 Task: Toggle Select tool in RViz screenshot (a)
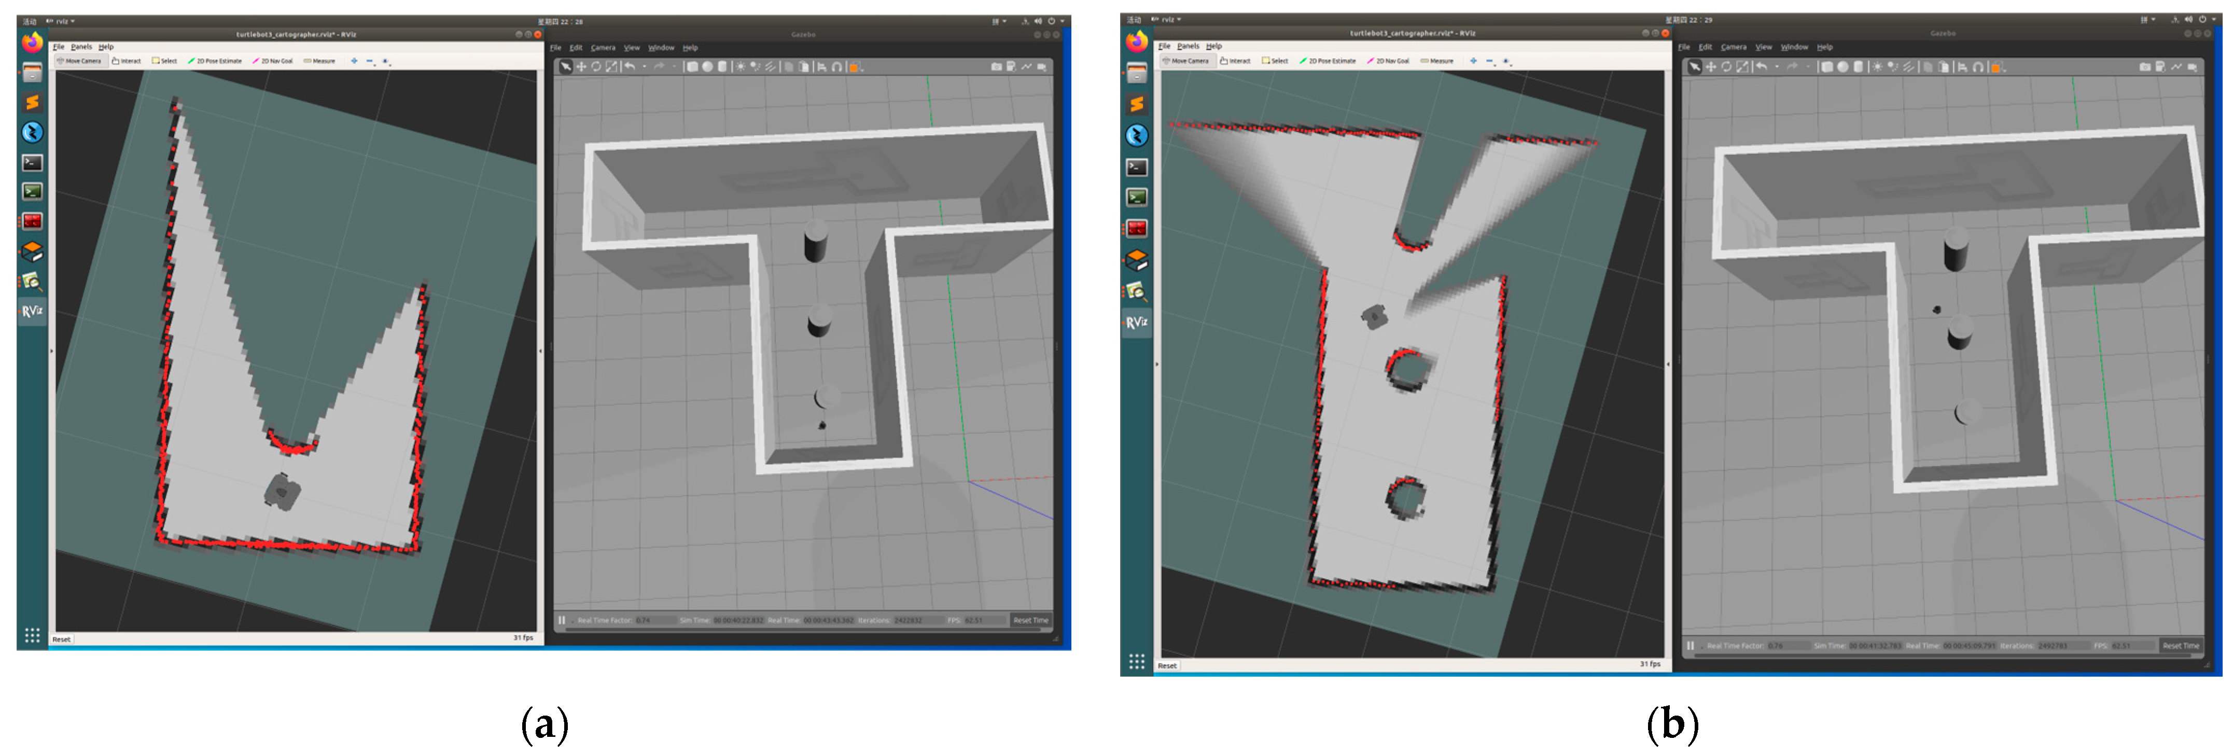point(164,61)
